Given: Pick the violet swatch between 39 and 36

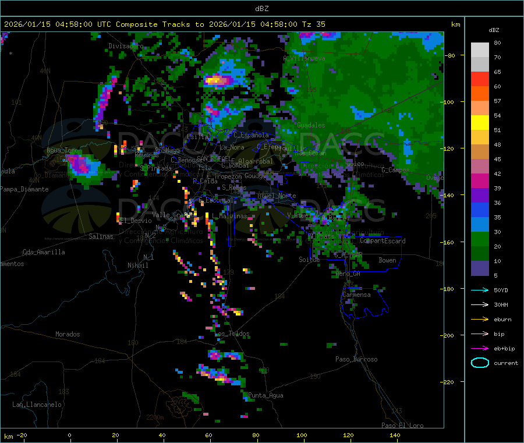Looking at the screenshot, I should click(480, 196).
